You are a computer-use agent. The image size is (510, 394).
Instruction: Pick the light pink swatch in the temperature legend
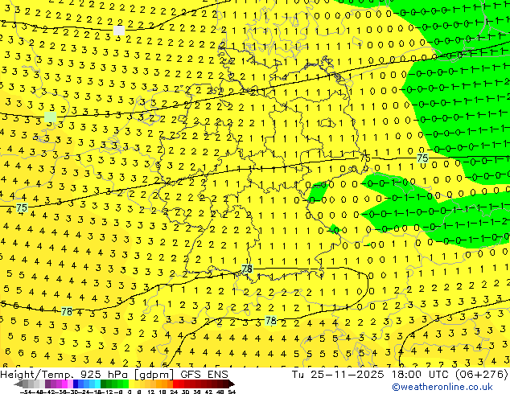[x=70, y=384]
